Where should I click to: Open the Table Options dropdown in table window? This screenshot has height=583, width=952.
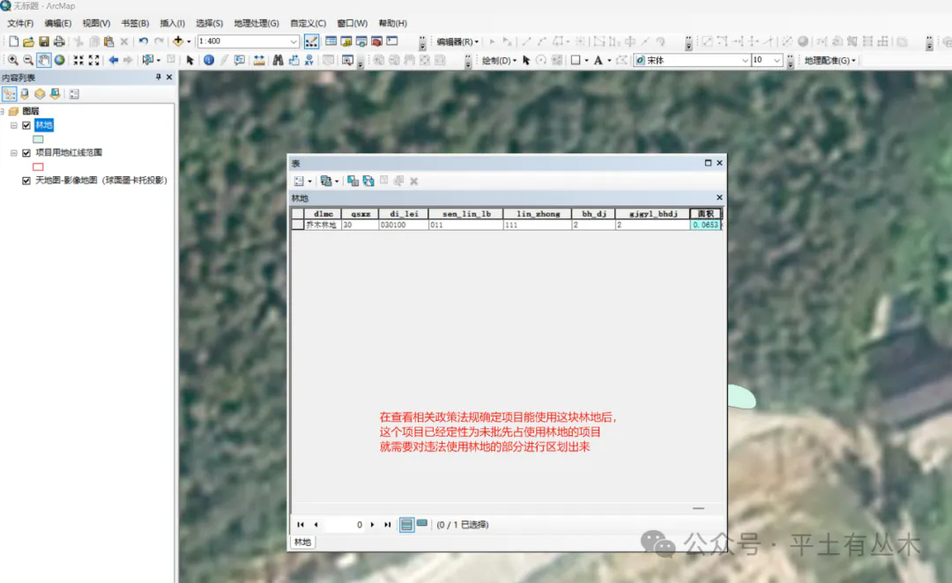302,181
